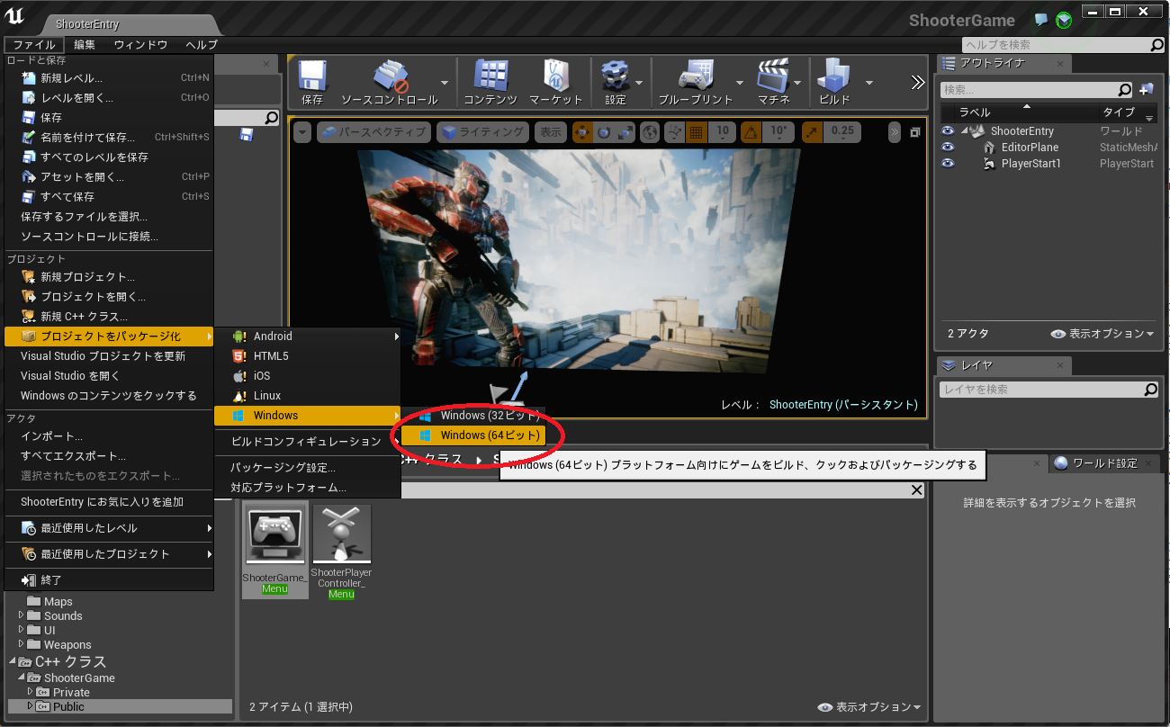1170x727 pixels.
Task: Open the content browser 表示オプション dropdown
Action: tap(869, 707)
